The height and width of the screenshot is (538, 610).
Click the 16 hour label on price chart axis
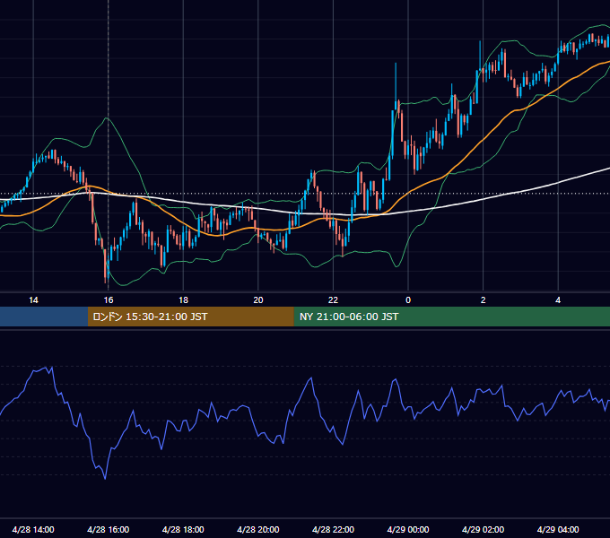click(x=109, y=300)
